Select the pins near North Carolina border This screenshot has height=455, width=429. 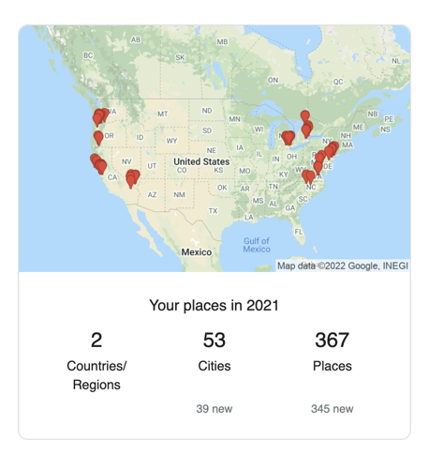coord(308,177)
